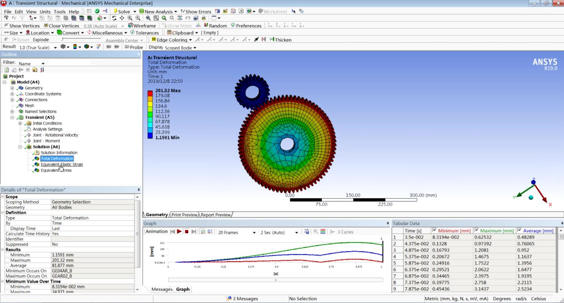Click the Convert button
The image size is (564, 303).
[x=70, y=33]
